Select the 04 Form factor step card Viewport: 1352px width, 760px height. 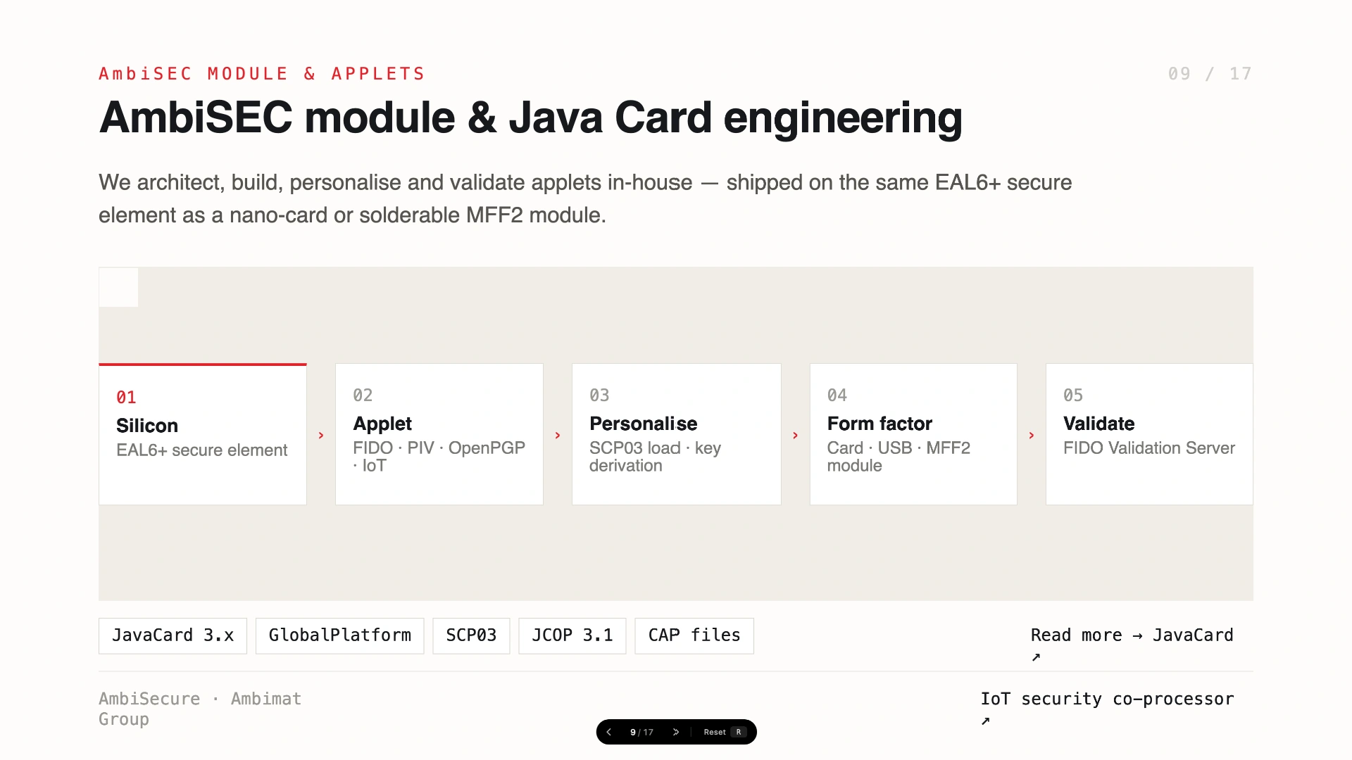point(913,434)
